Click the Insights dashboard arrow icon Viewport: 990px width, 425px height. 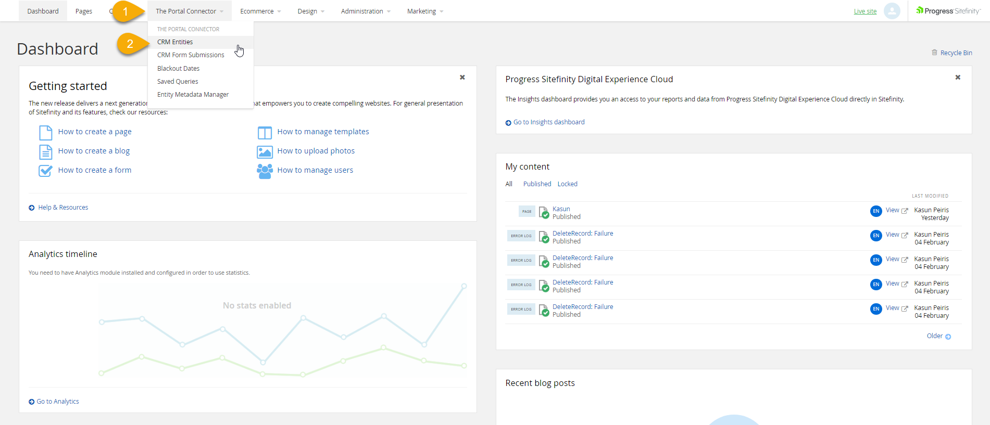pos(508,123)
